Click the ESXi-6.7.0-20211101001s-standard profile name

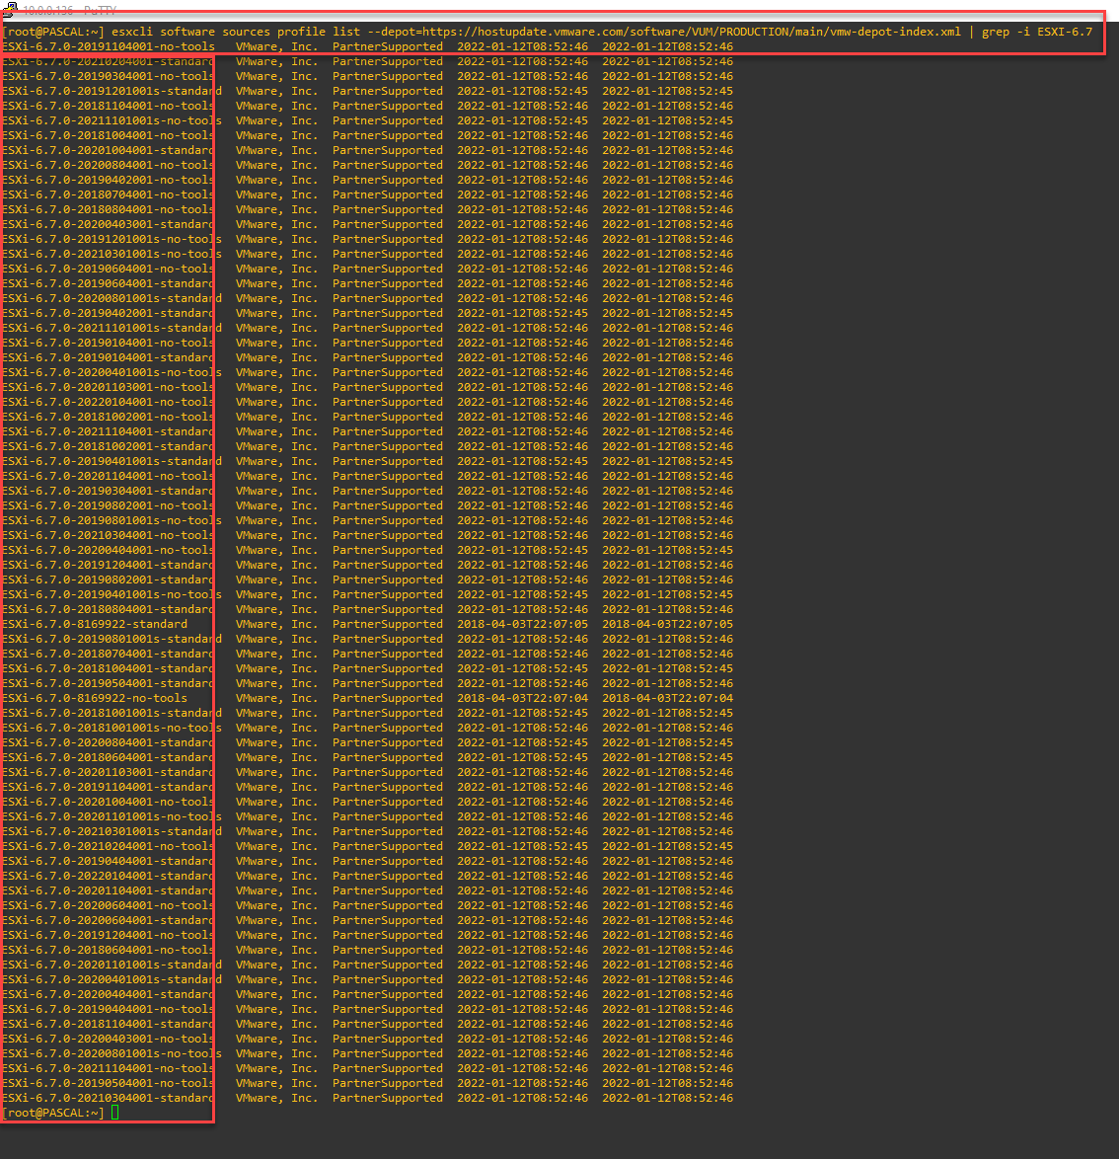[112, 328]
